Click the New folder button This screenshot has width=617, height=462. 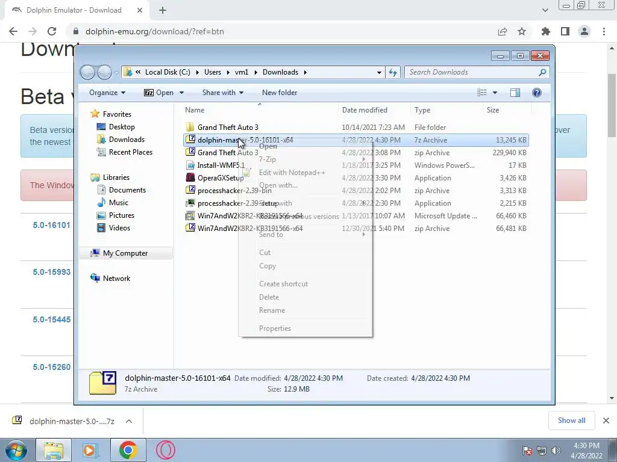[x=280, y=92]
